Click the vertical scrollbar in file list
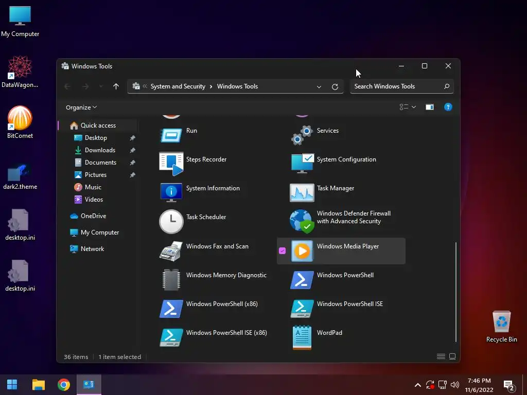This screenshot has height=395, width=527. 456,292
